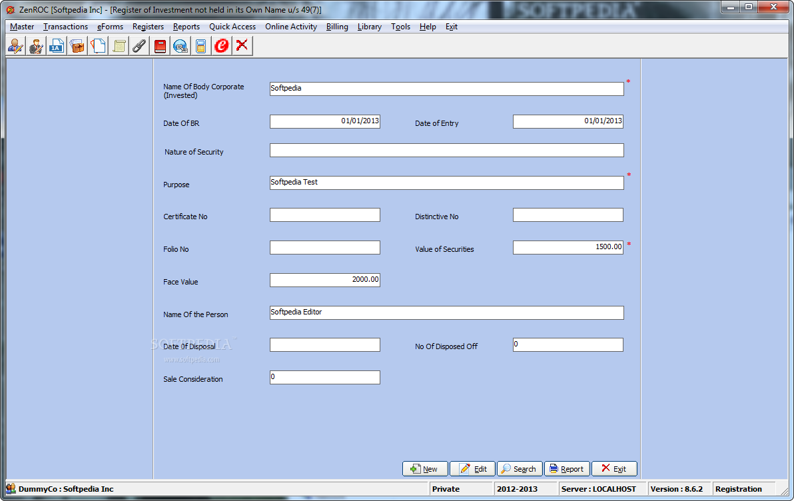Click the Report button
The image size is (794, 501).
click(567, 468)
